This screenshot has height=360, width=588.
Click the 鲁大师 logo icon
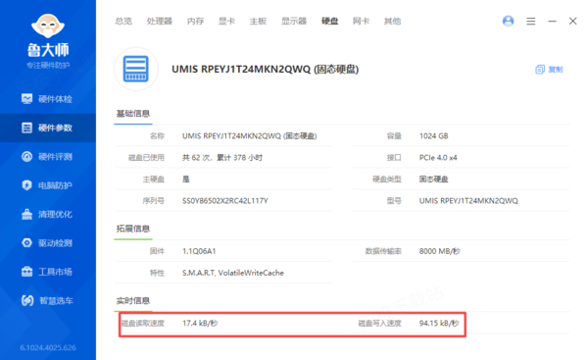click(48, 26)
